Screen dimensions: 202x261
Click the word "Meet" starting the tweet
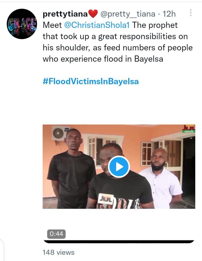[x=52, y=25]
